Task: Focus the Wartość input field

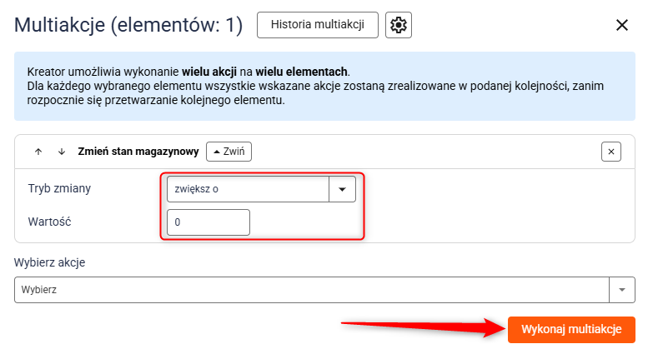Action: [x=208, y=222]
